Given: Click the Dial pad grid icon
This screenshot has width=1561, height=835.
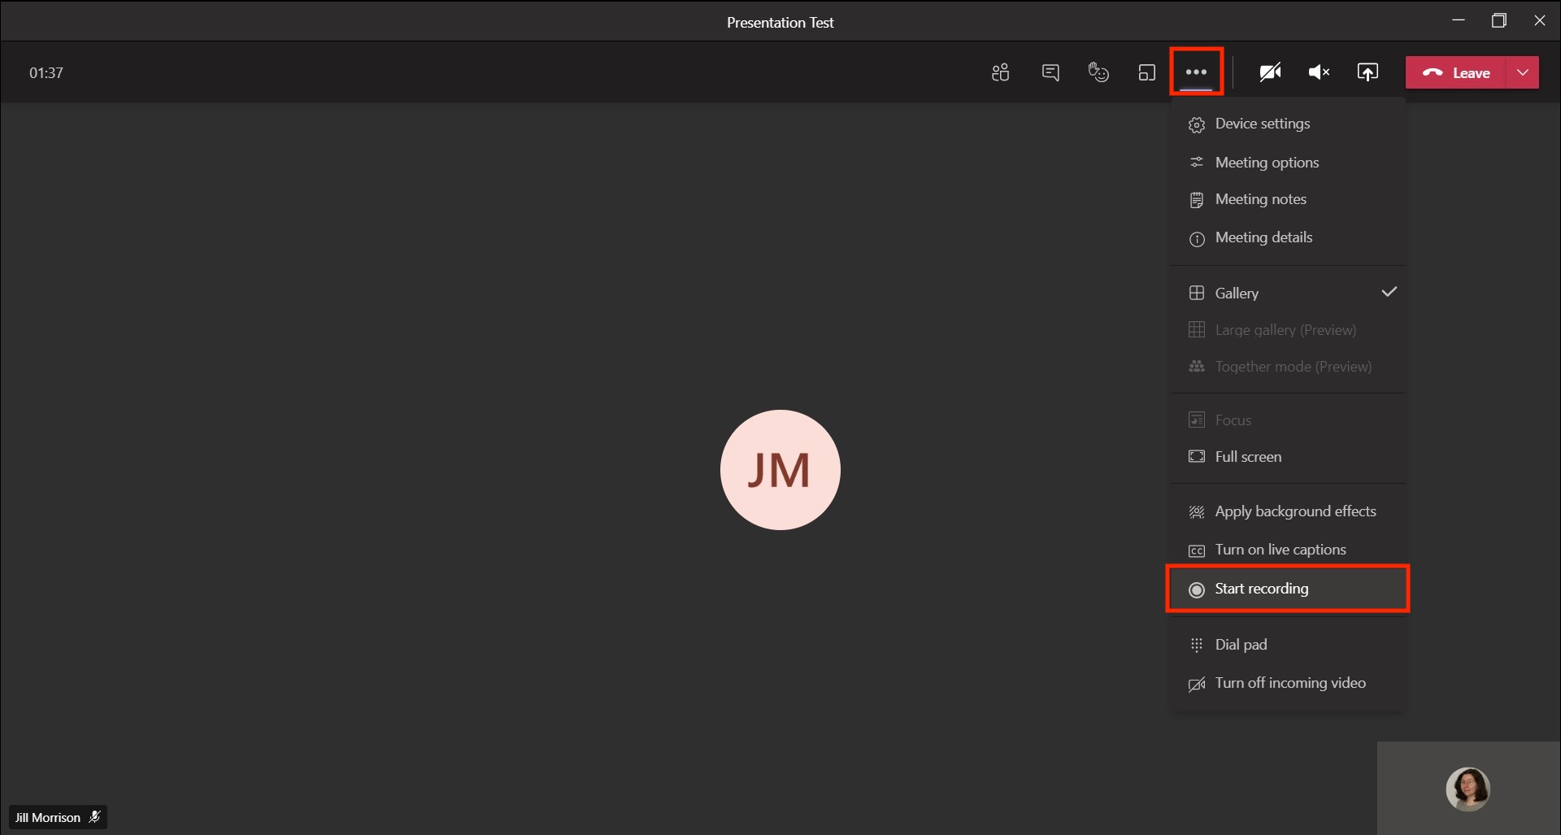Looking at the screenshot, I should click(x=1197, y=645).
